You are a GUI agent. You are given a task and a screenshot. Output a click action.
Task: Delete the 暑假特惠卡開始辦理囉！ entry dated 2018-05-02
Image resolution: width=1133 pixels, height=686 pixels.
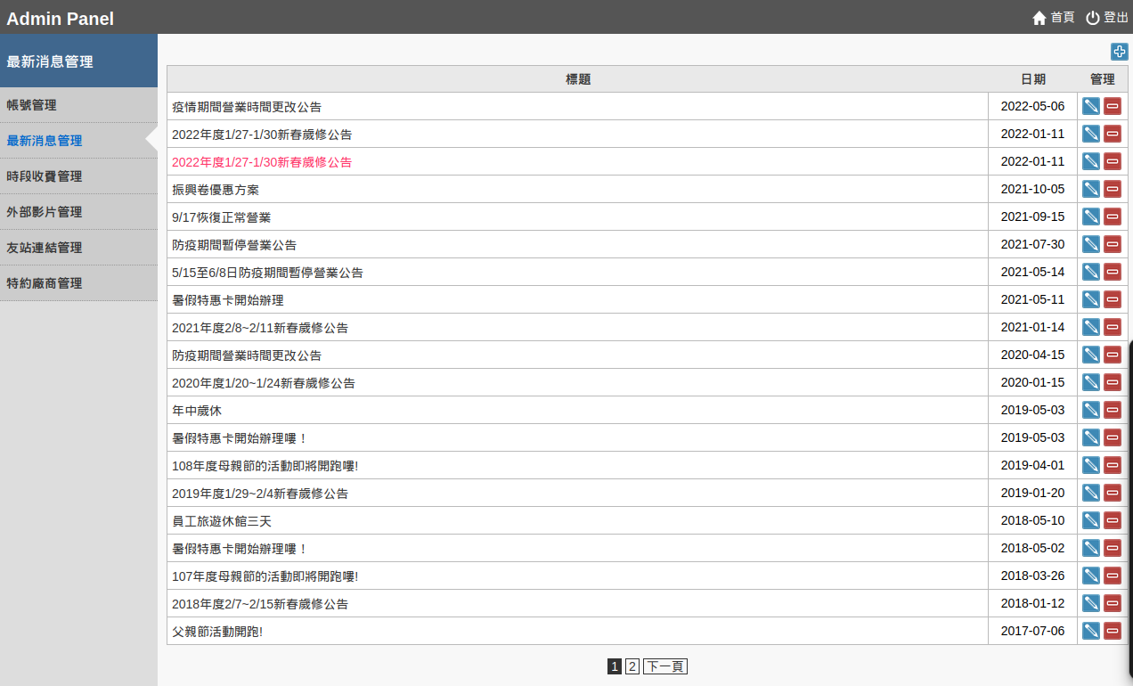[1113, 548]
